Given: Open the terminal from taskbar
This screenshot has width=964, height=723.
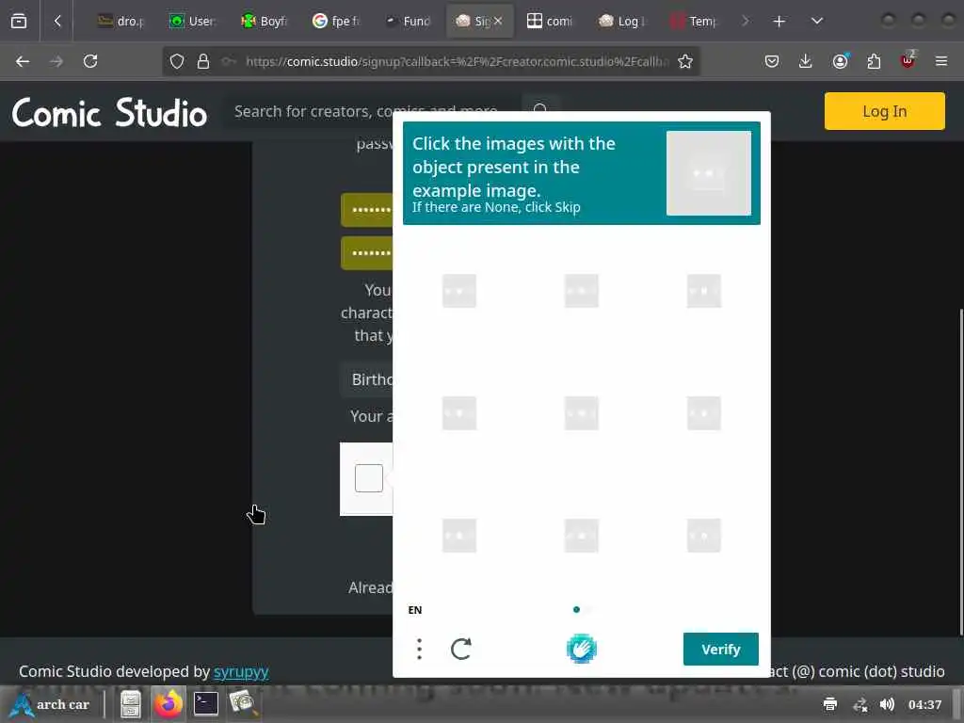Looking at the screenshot, I should pyautogui.click(x=205, y=704).
